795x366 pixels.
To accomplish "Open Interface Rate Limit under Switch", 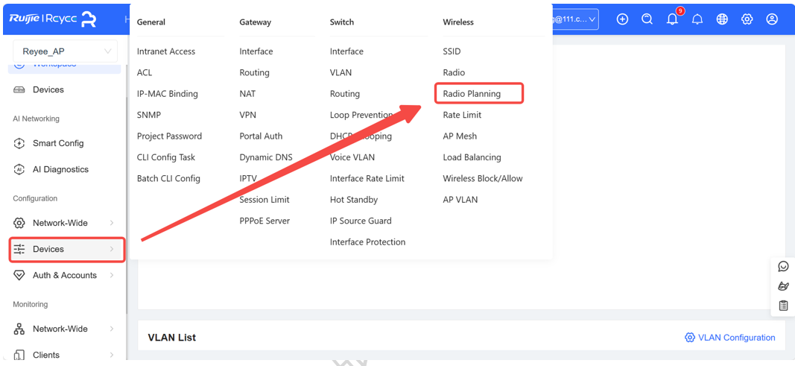I will [367, 178].
